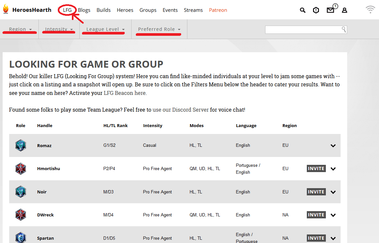Follow the 'LFG Beacon here' link
The width and height of the screenshot is (379, 243).
click(125, 93)
